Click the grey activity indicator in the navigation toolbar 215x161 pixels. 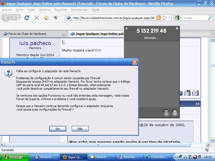[56, 18]
